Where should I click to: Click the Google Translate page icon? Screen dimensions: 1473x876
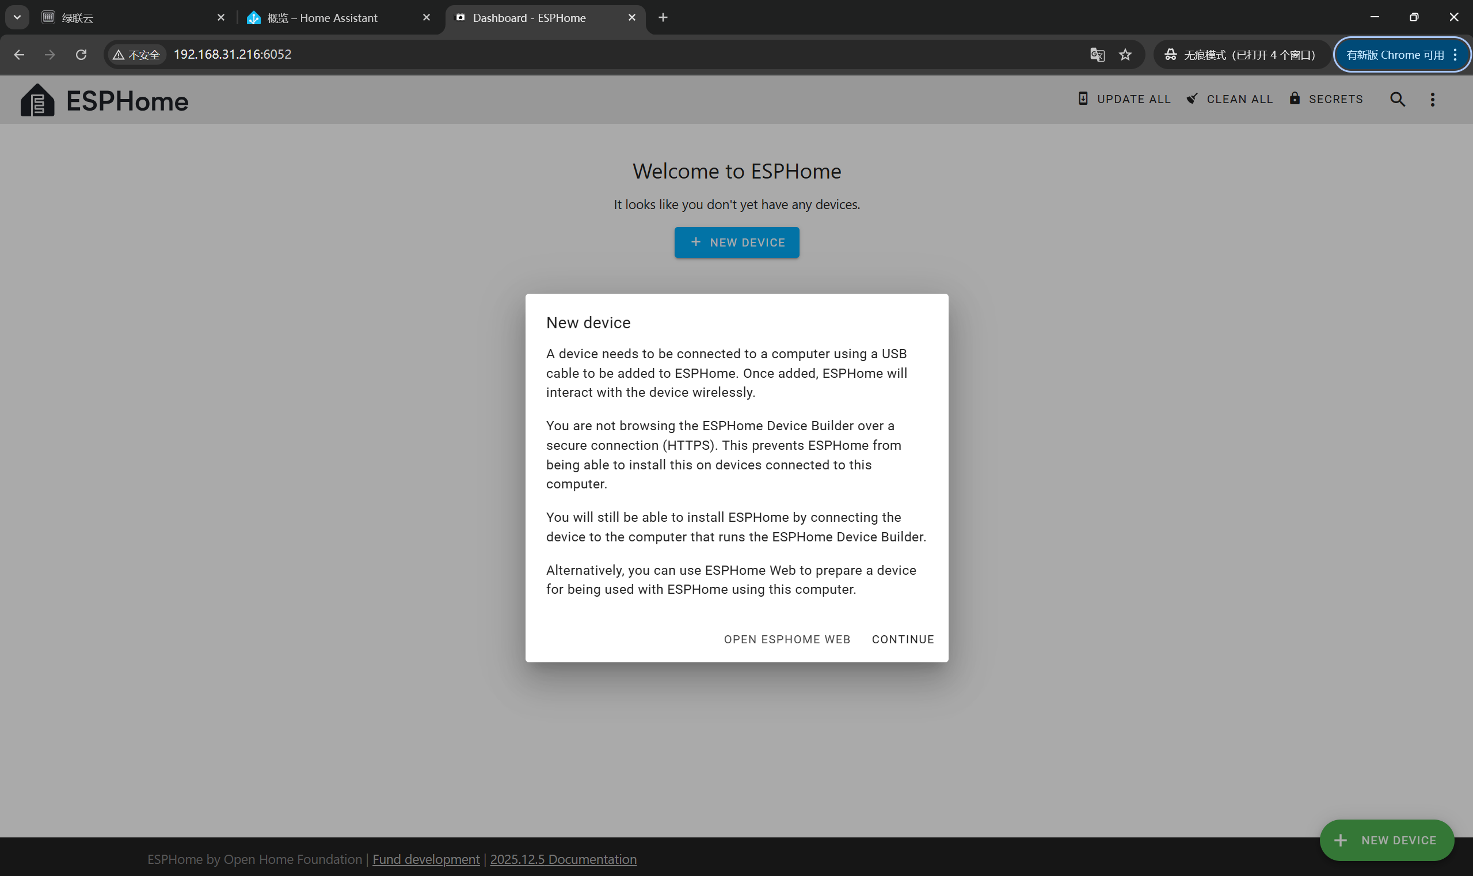pos(1097,55)
